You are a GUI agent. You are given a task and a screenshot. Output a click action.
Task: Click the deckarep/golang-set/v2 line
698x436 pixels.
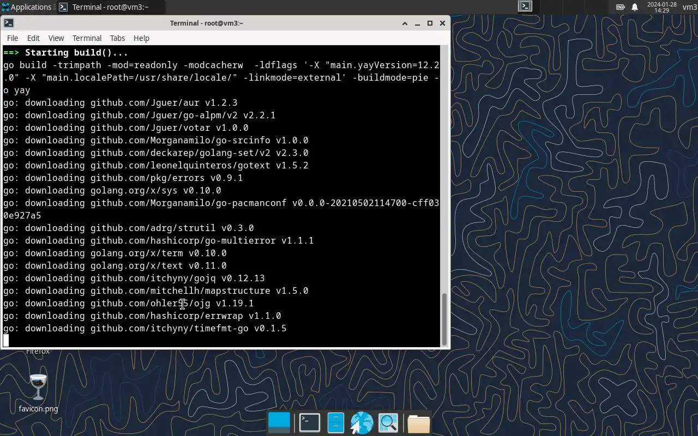[x=155, y=153]
